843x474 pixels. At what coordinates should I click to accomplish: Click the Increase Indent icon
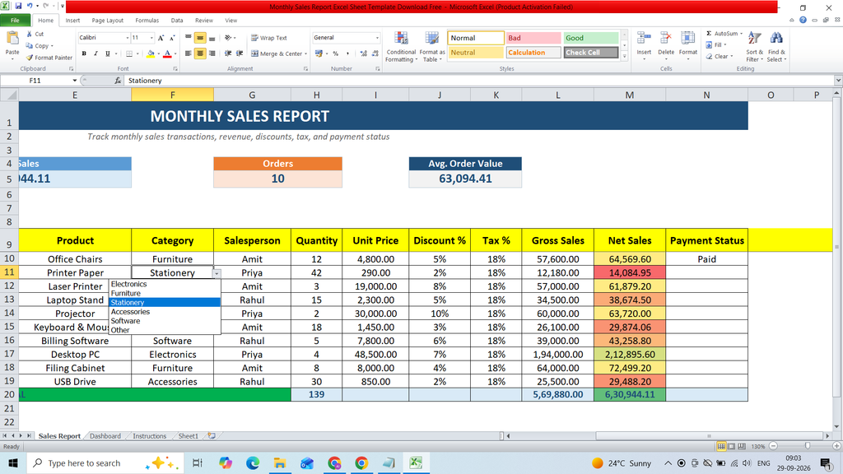click(240, 53)
